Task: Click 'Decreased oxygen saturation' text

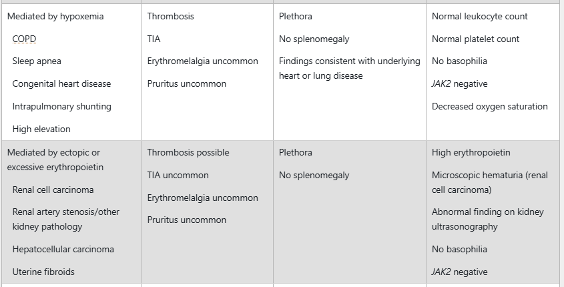Action: pos(489,106)
